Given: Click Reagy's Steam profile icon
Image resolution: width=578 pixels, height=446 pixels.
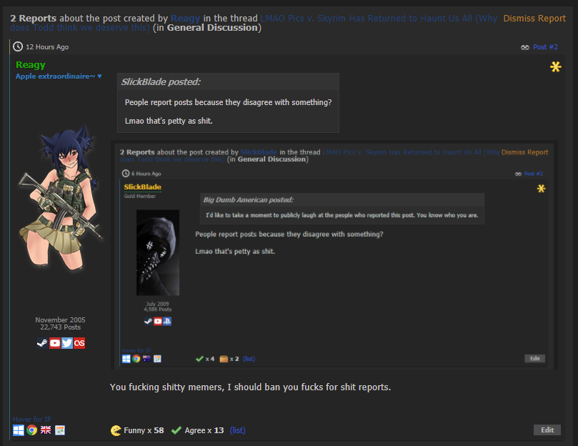Looking at the screenshot, I should (x=42, y=343).
